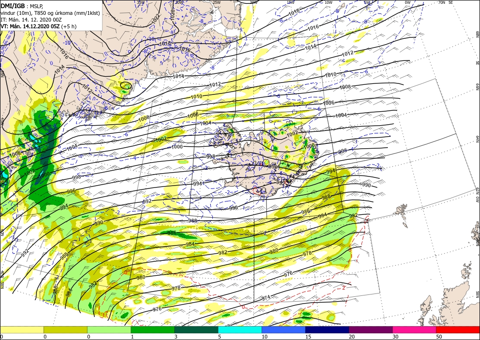Select the medium green 1–3 mm swatch
Viewport: 480px width, 340px height.
tap(153, 329)
